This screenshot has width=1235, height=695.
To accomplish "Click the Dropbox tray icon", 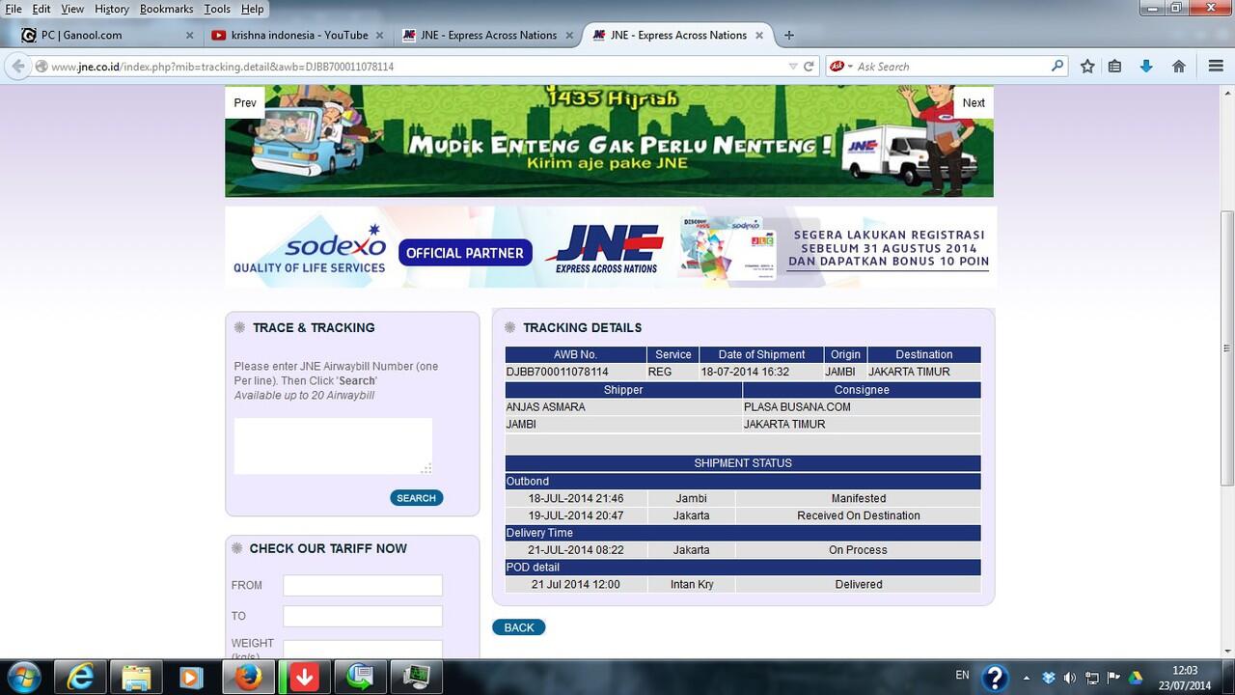I will click(1049, 678).
